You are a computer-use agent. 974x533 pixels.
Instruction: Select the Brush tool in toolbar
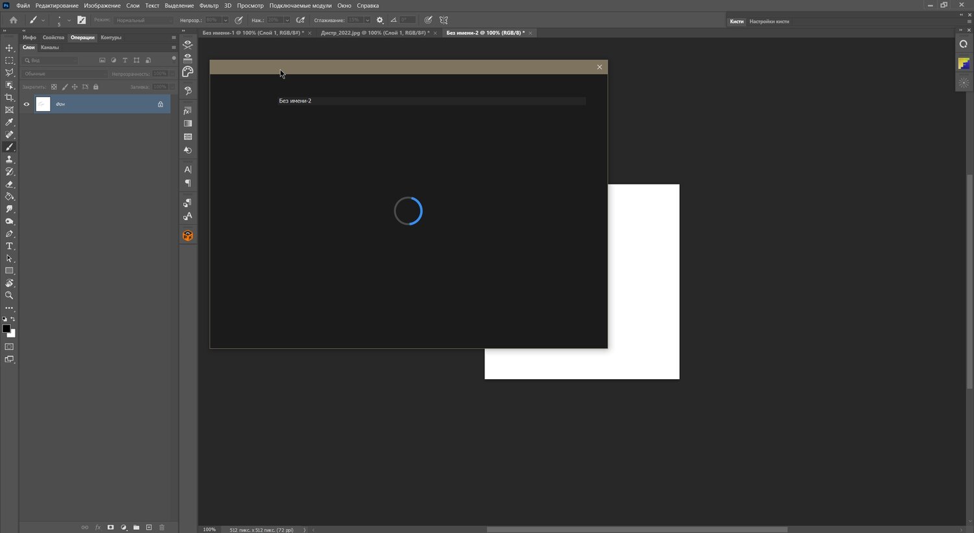pos(9,147)
